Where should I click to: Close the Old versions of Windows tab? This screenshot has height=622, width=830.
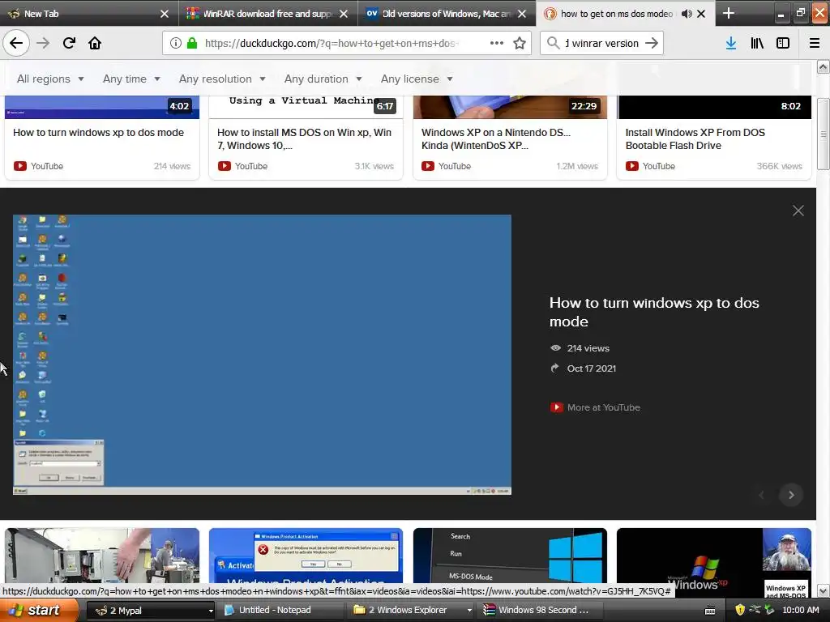pos(522,14)
